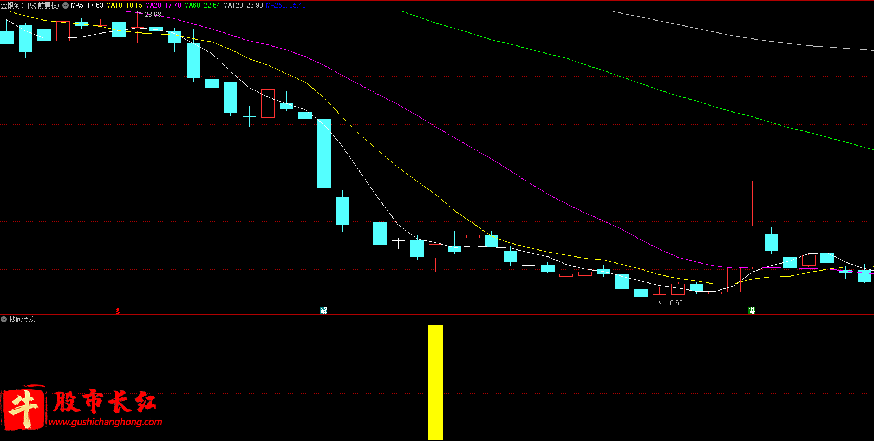The height and width of the screenshot is (441, 874).
Task: Select the MA120: 26.93 label
Action: pos(243,5)
